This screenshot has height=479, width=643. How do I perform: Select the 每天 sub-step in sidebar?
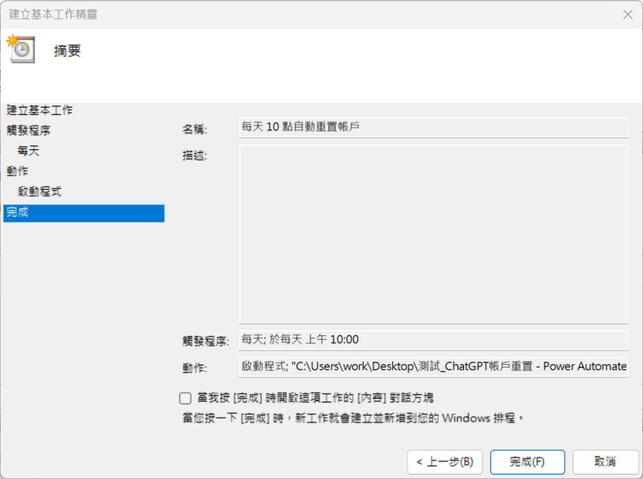click(x=29, y=151)
